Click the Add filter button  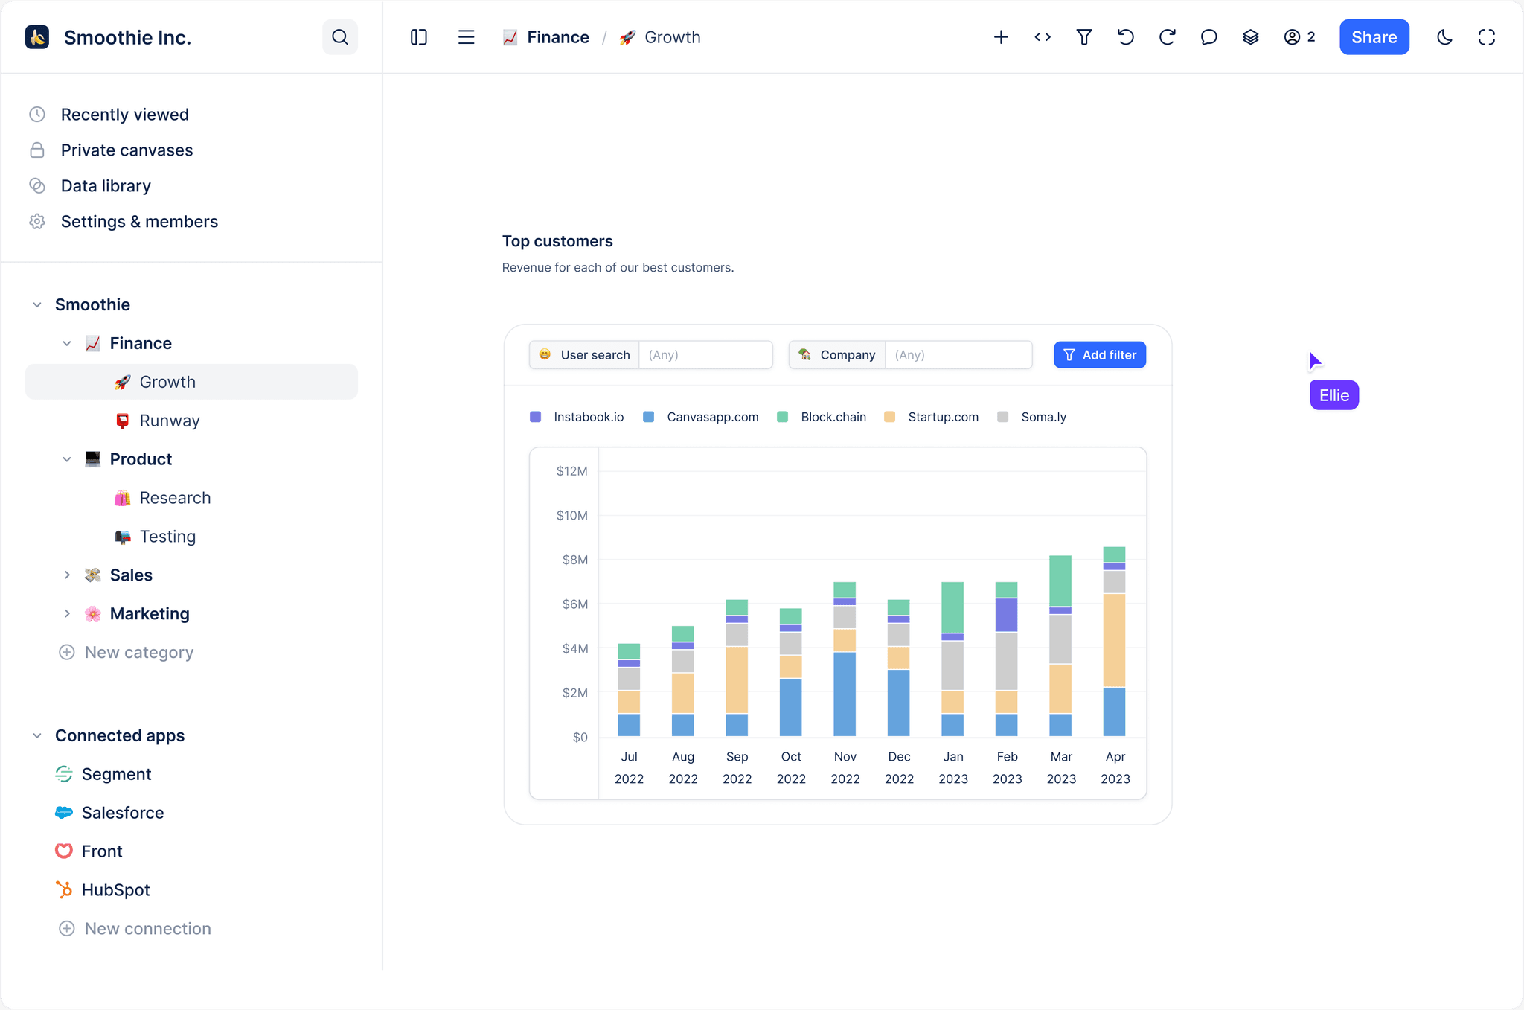[1099, 355]
